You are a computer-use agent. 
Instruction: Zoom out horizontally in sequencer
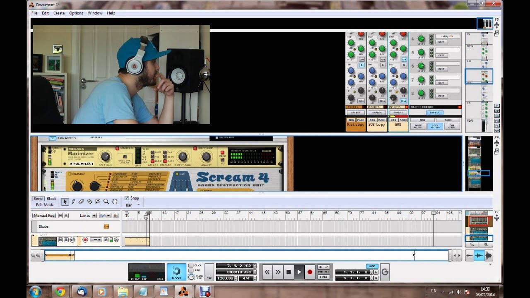pos(33,256)
